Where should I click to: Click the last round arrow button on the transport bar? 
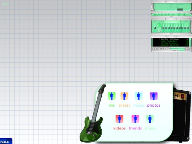tap(185, 15)
